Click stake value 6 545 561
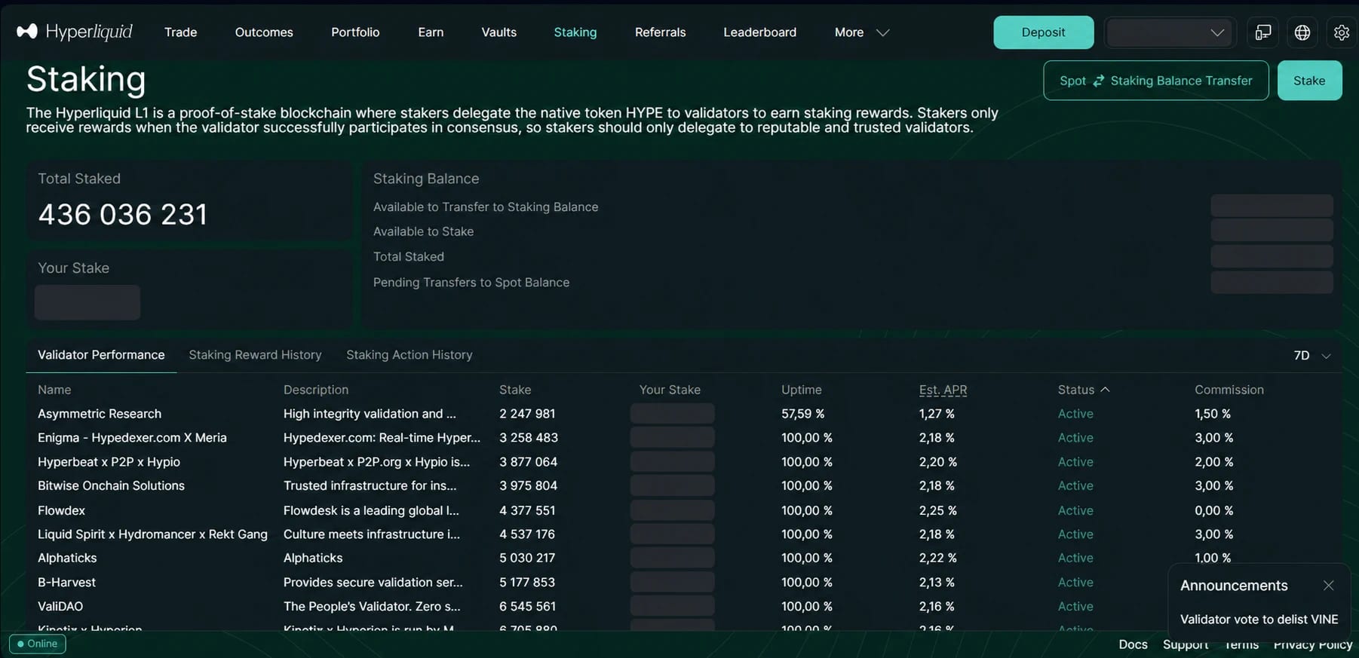Image resolution: width=1359 pixels, height=658 pixels. coord(527,607)
